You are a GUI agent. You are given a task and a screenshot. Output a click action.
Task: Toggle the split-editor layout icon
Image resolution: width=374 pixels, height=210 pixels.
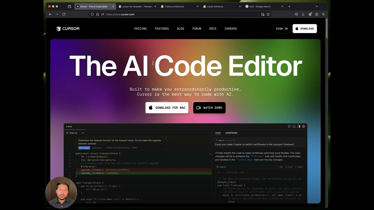pos(289,126)
